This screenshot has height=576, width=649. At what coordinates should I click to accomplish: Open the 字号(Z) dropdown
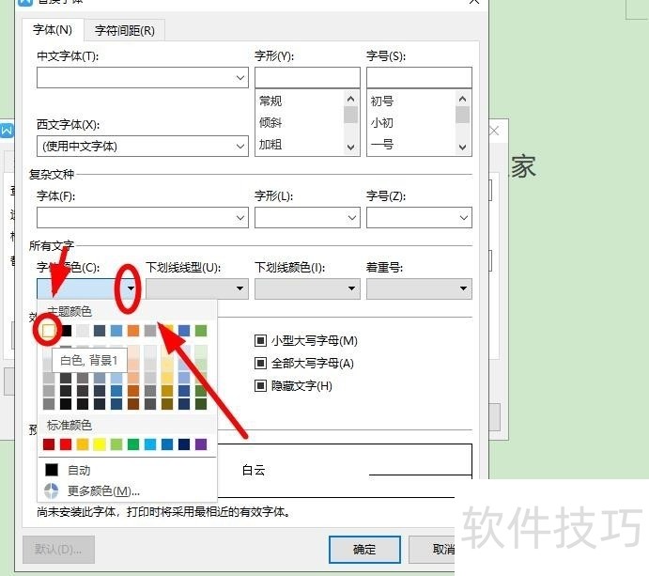click(464, 218)
